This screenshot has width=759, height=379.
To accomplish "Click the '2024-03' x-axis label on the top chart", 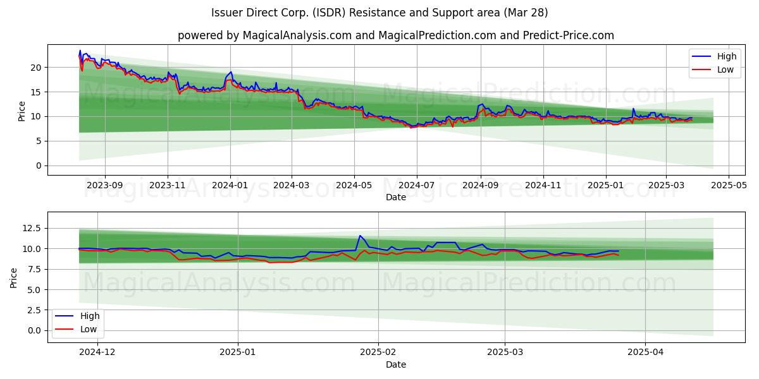I will (292, 186).
